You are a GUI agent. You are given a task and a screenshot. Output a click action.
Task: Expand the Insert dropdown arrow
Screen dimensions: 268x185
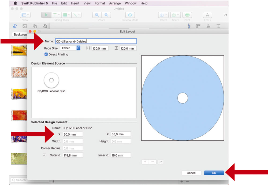coord(166,15)
